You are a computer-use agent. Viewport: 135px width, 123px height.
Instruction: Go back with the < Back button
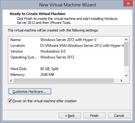pyautogui.click(x=70, y=116)
